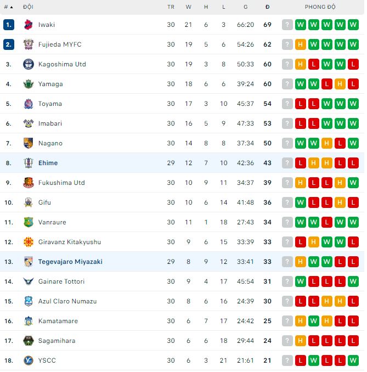367x372 pixels.
Task: Click the PHONG ĐỘ column header
Action: point(320,7)
